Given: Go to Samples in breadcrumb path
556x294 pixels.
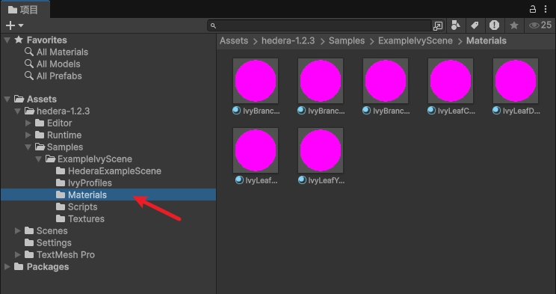Looking at the screenshot, I should tap(347, 41).
